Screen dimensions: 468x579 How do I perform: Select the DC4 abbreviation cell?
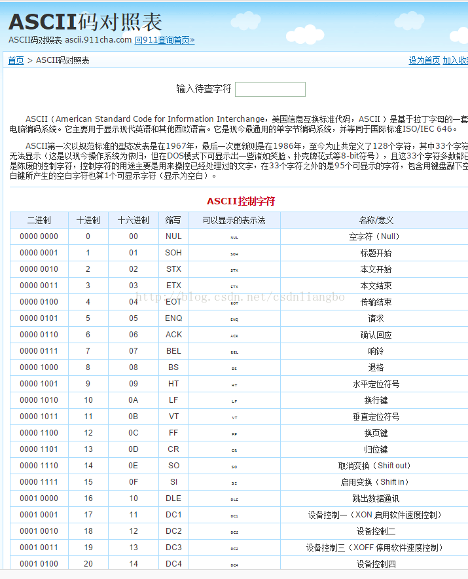point(173,564)
